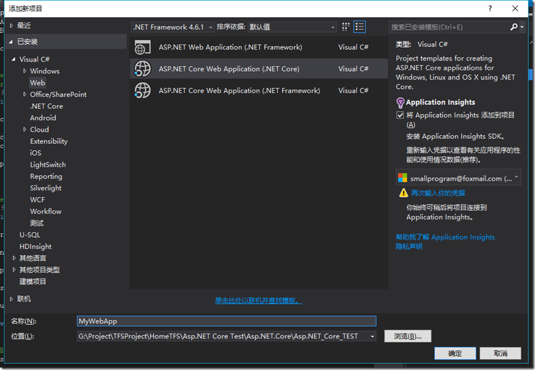535x370 pixels.
Task: Select the Modeling Projects (建模项目) category
Action: [x=33, y=282]
